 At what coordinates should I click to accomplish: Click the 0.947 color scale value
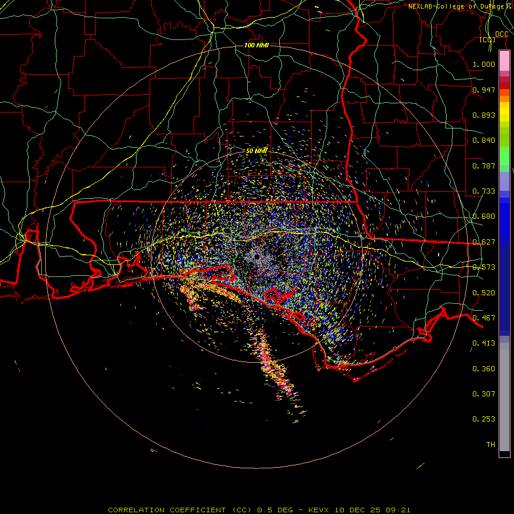[484, 90]
